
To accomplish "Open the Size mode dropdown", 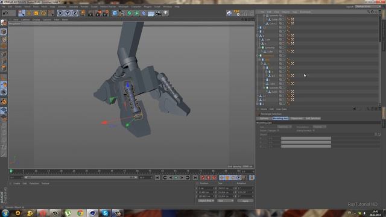I will point(225,201).
